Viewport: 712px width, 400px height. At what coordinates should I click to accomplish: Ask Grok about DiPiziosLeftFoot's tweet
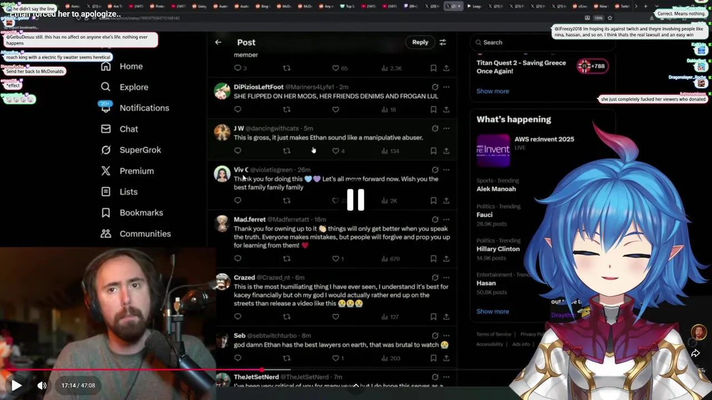[x=435, y=87]
